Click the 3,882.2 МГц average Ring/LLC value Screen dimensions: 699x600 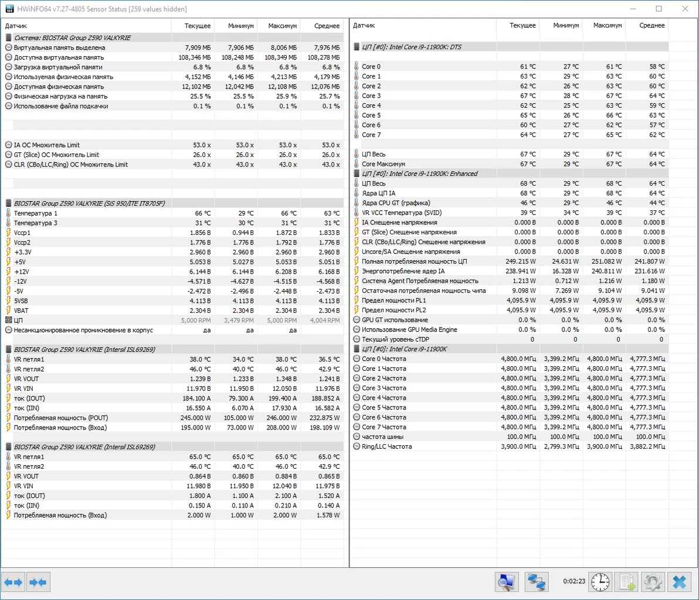point(647,446)
